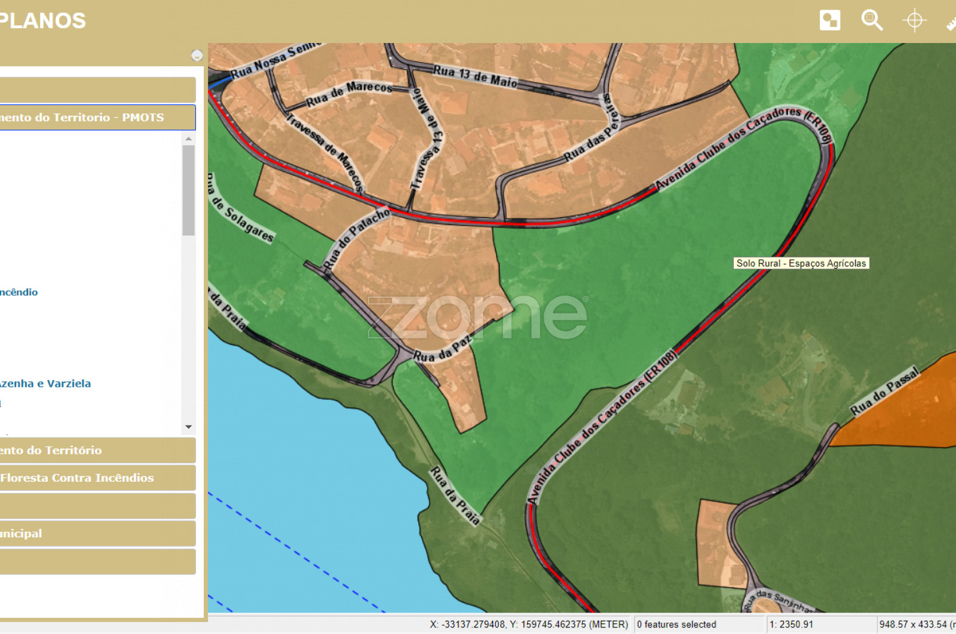The height and width of the screenshot is (634, 956).
Task: Click the layer list scrollbar thumb
Action: click(188, 190)
